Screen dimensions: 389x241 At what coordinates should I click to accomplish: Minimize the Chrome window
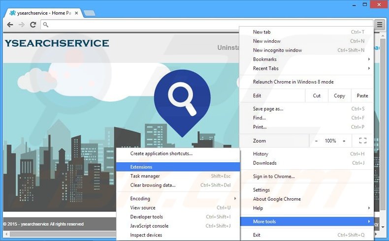click(354, 5)
